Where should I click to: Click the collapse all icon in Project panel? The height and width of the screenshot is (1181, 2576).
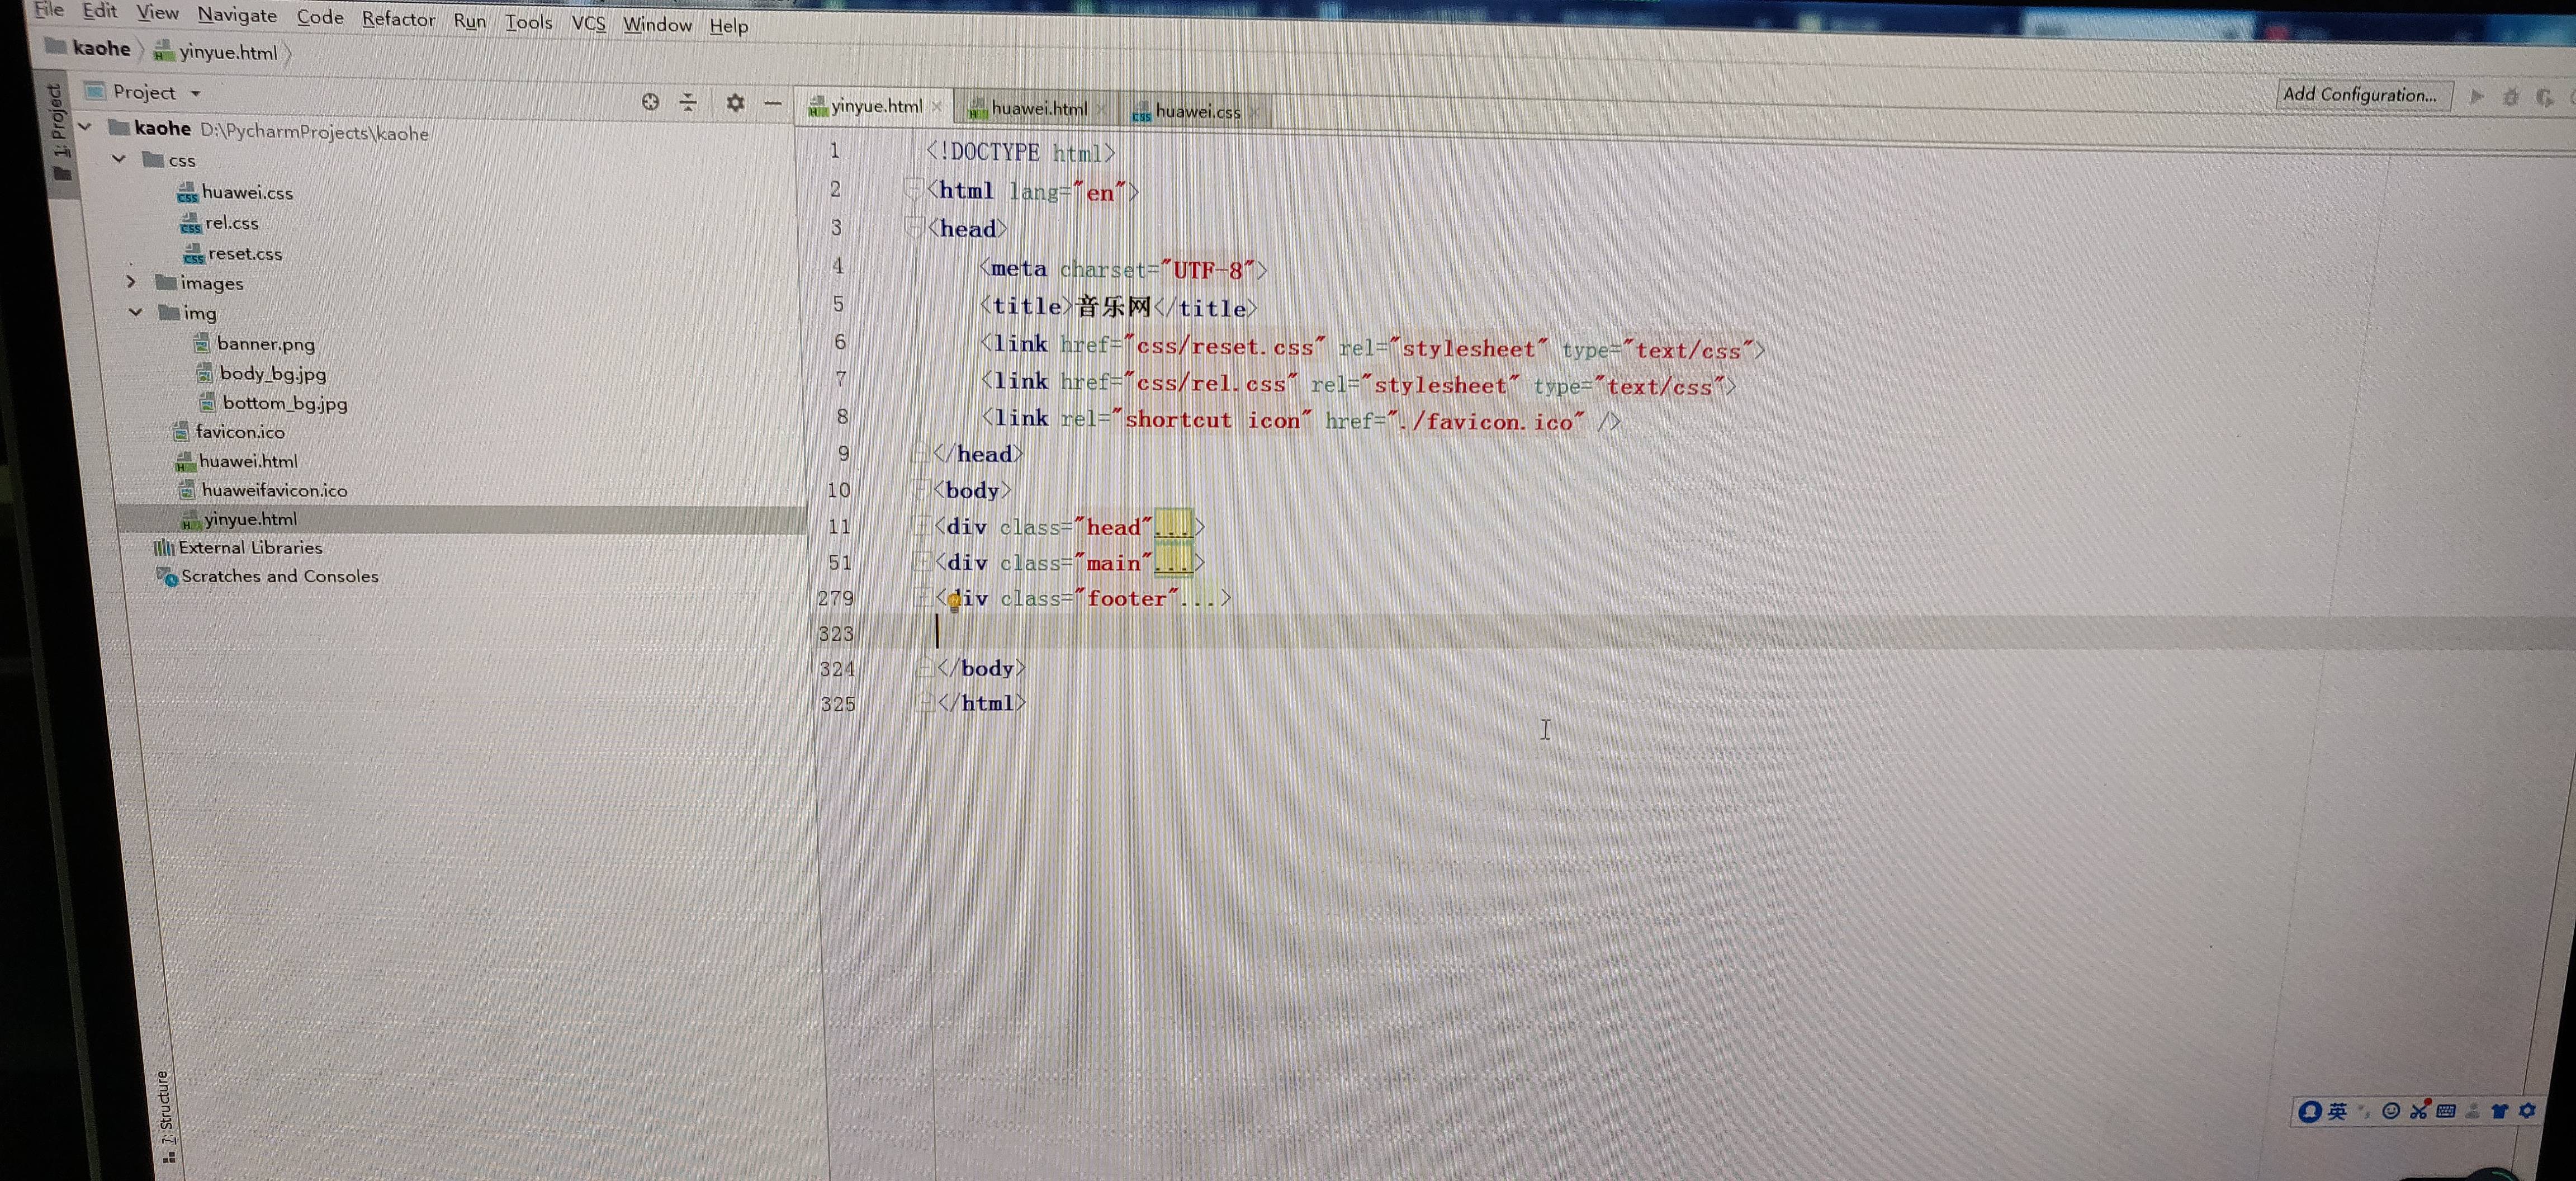point(688,102)
